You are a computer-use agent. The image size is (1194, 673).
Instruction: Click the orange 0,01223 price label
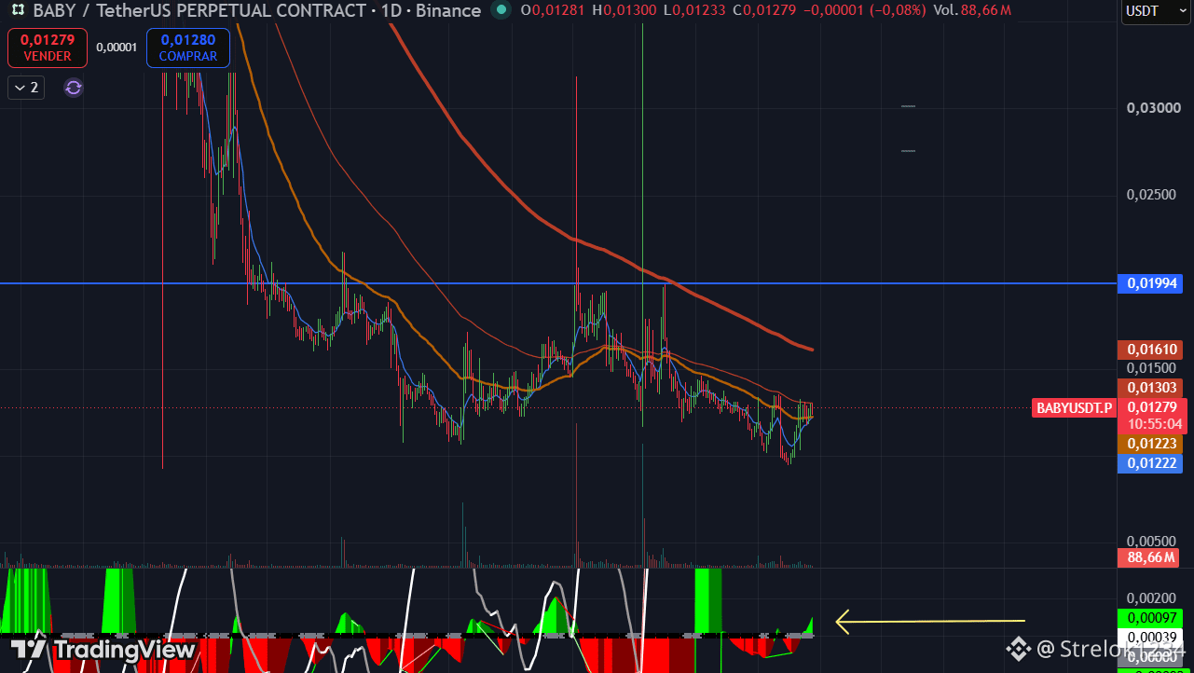coord(1149,444)
